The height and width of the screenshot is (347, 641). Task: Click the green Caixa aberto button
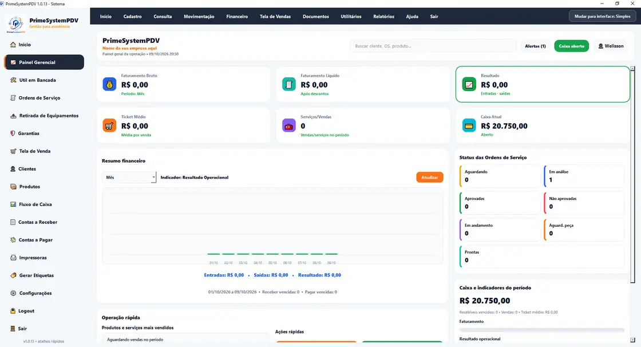pos(572,46)
